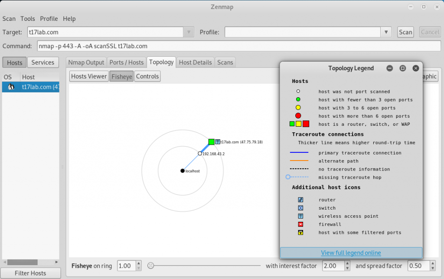Select the t17lab.com node in the topology map
444x279 pixels.
pyautogui.click(x=212, y=141)
